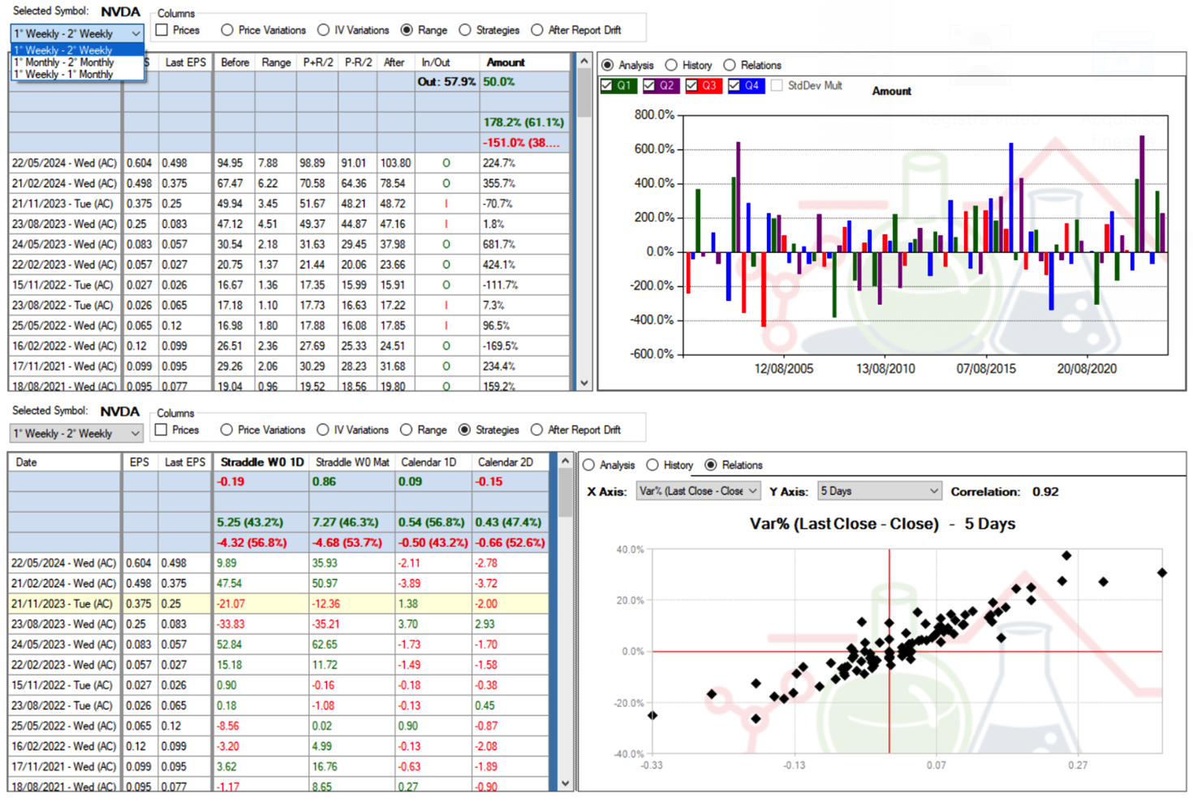Click the "681.7%" Amount cell

(526, 244)
